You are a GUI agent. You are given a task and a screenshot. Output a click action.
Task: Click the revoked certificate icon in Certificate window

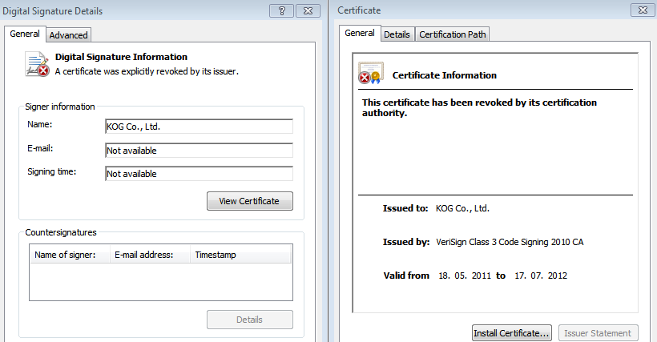coord(371,73)
